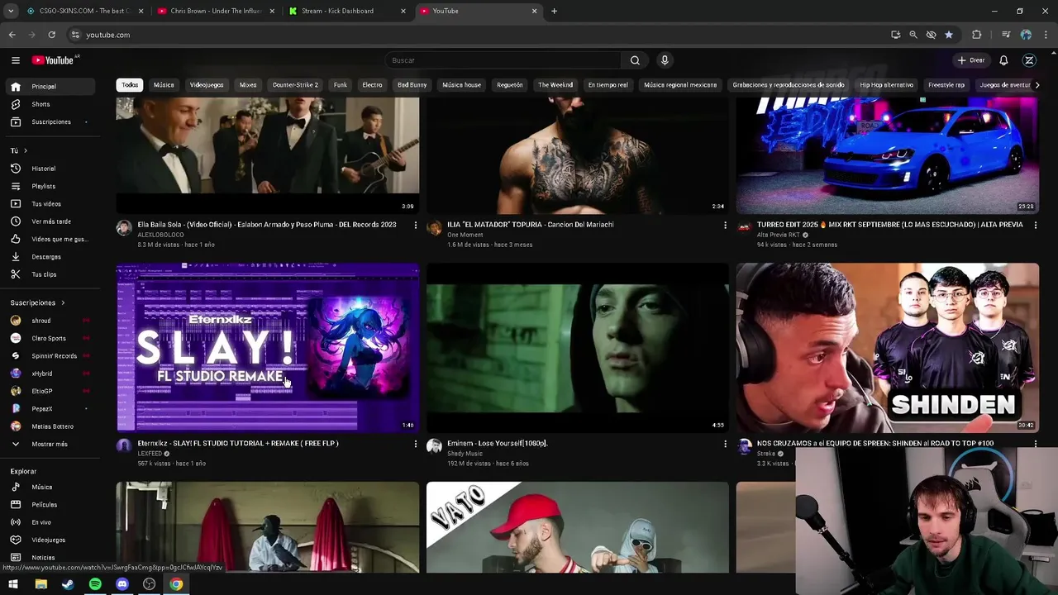Reload the page
Image resolution: width=1058 pixels, height=595 pixels.
51,35
